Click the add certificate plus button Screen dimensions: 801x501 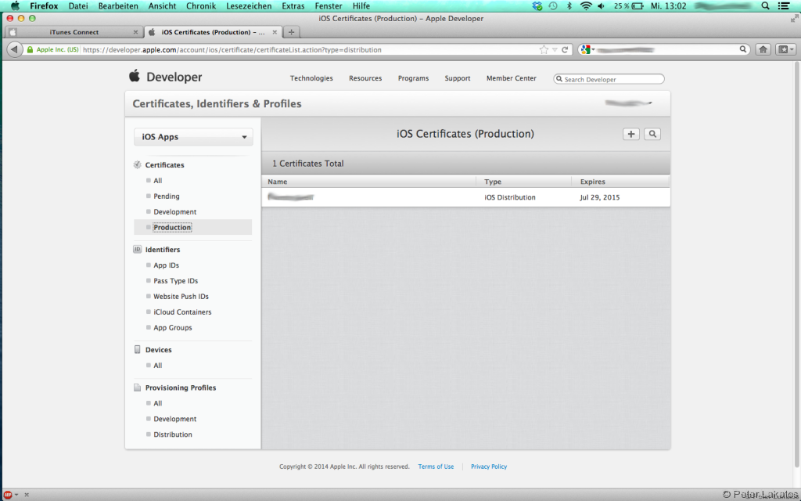631,134
